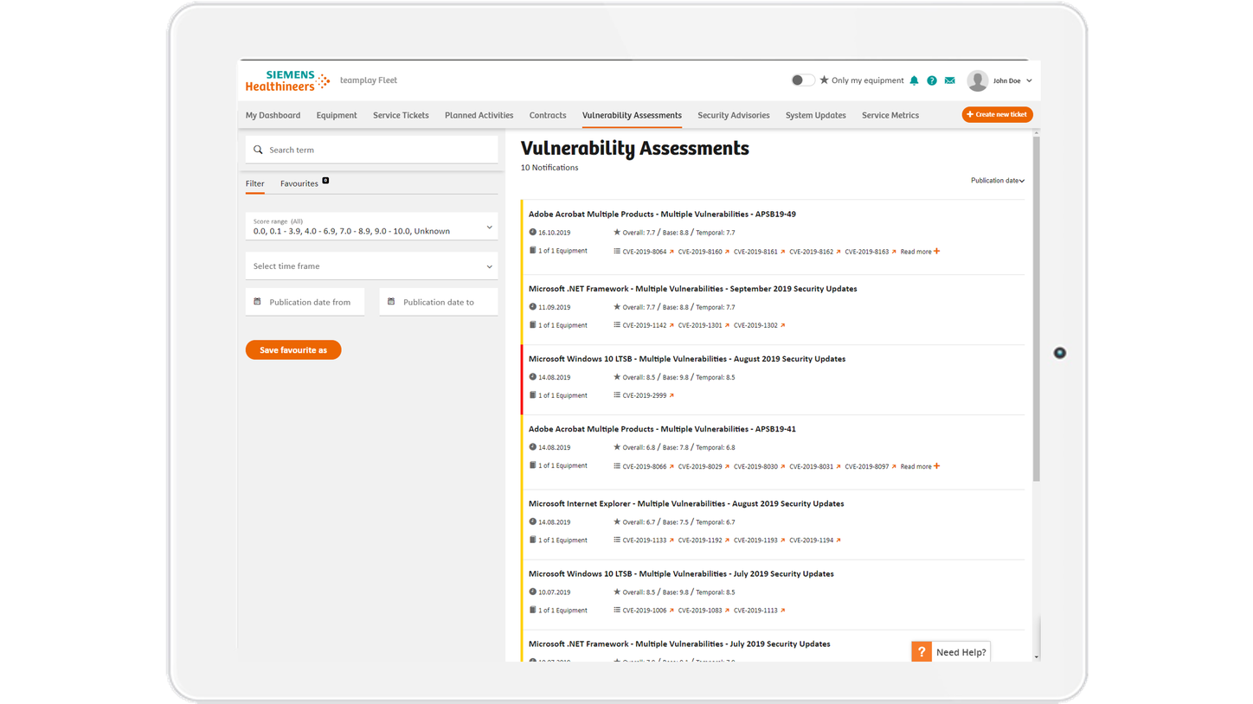Open the CVE-2019-8160 link
This screenshot has width=1253, height=704.
click(x=700, y=252)
